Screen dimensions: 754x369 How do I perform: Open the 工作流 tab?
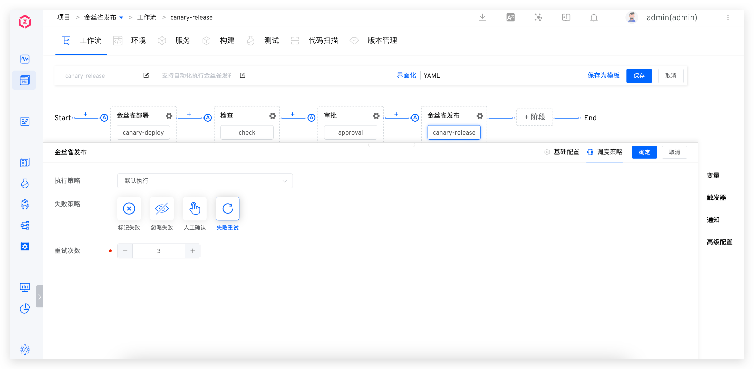click(x=82, y=40)
